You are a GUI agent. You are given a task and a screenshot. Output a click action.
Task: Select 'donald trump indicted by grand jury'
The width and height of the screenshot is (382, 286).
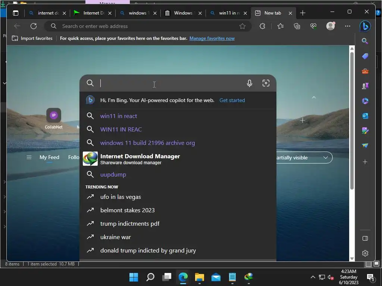click(178, 251)
